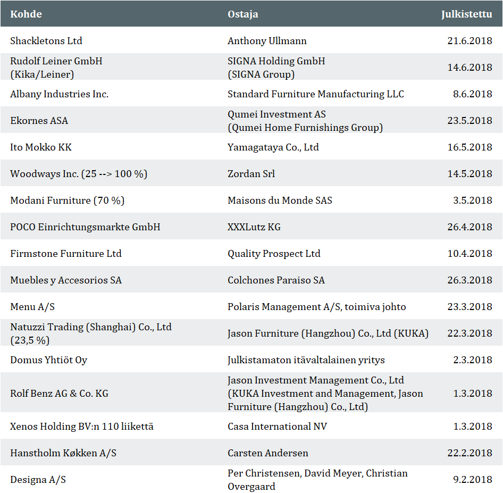This screenshot has height=493, width=503.
Task: Select Qumei Investment AS buyer cell
Action: click(x=305, y=121)
